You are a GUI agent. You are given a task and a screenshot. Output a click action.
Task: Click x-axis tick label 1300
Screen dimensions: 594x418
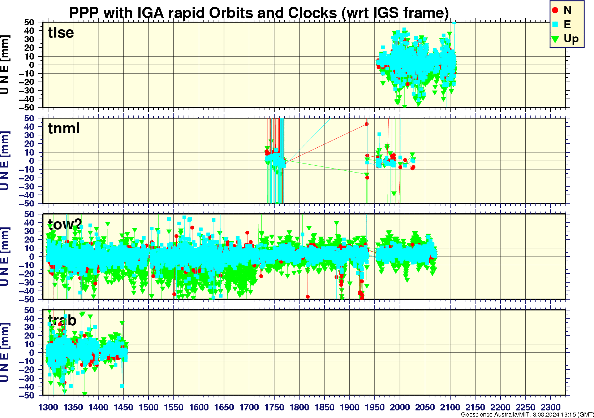48,407
